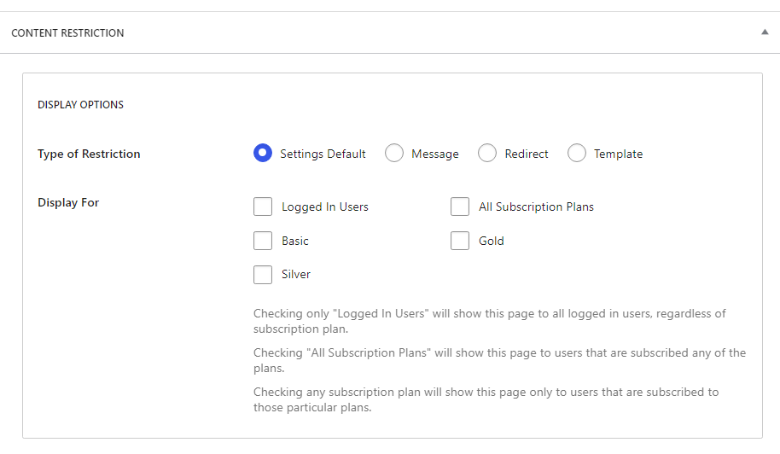Collapse the Content Restriction panel arrow
The width and height of the screenshot is (780, 454).
pyautogui.click(x=765, y=32)
